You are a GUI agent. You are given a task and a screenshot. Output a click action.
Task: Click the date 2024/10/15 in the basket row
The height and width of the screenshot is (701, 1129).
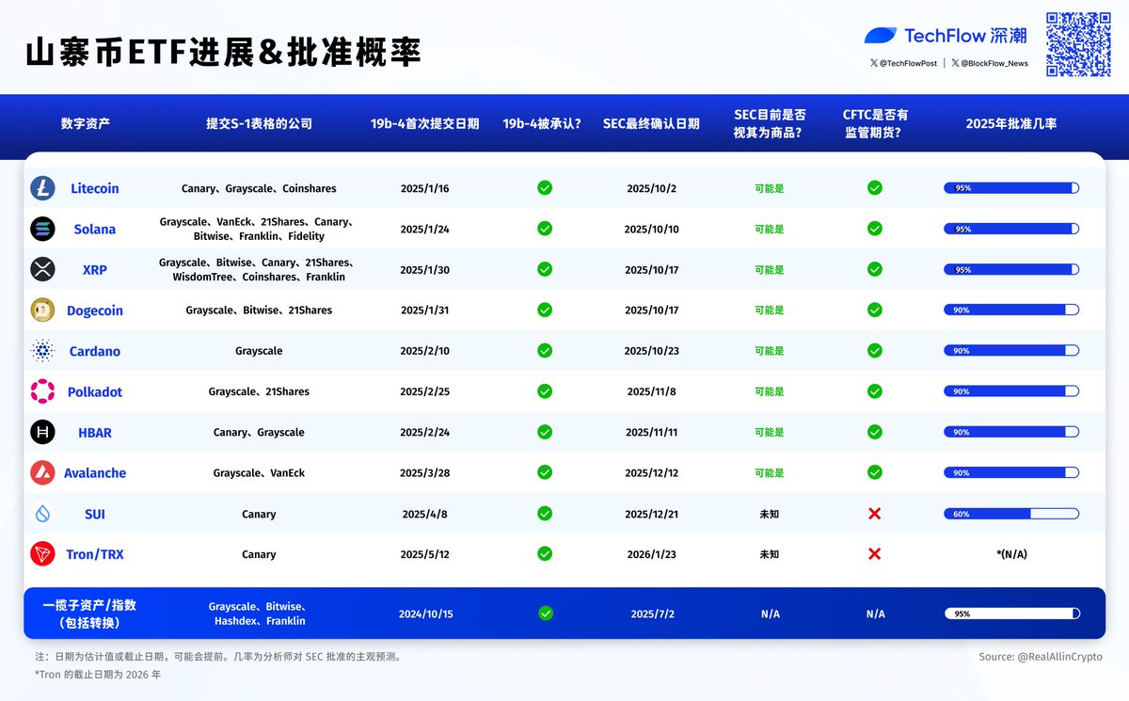coord(425,613)
